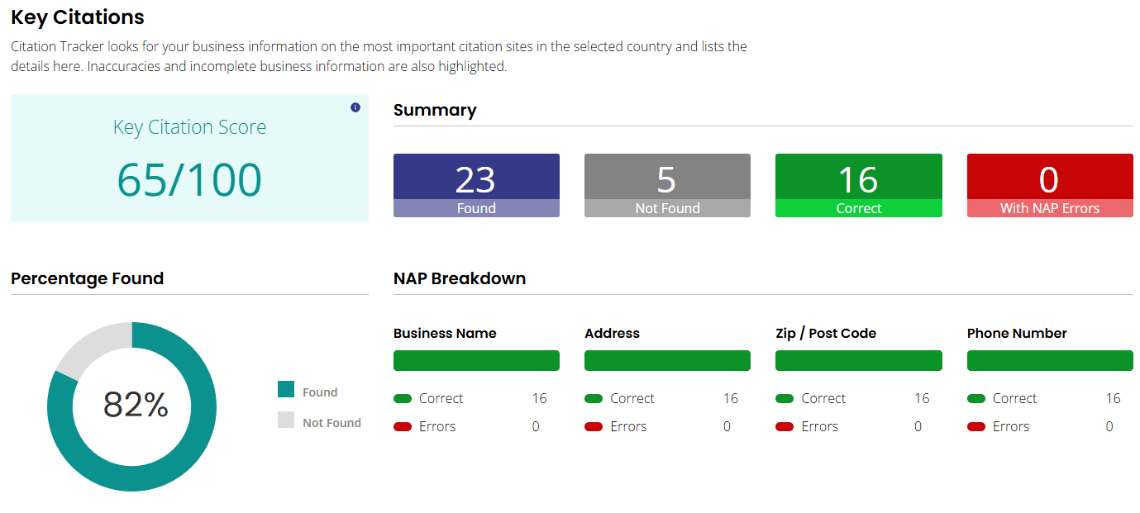Image resolution: width=1140 pixels, height=513 pixels.
Task: Click the Key Citations heading
Action: [78, 17]
